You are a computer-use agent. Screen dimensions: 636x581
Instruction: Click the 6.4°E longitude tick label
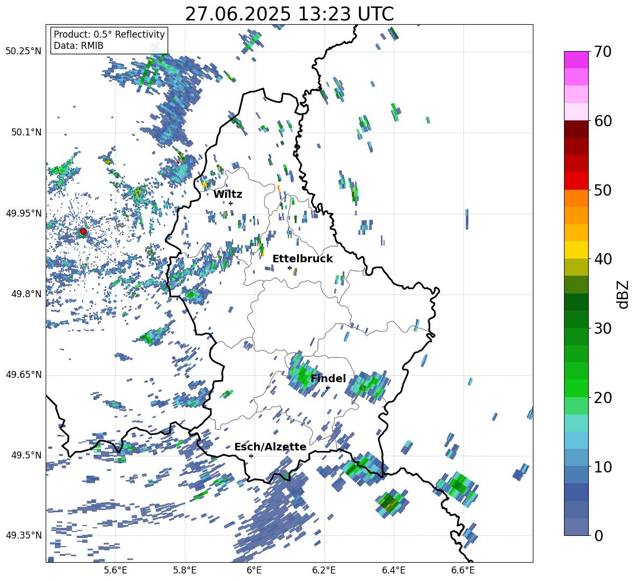click(x=393, y=570)
